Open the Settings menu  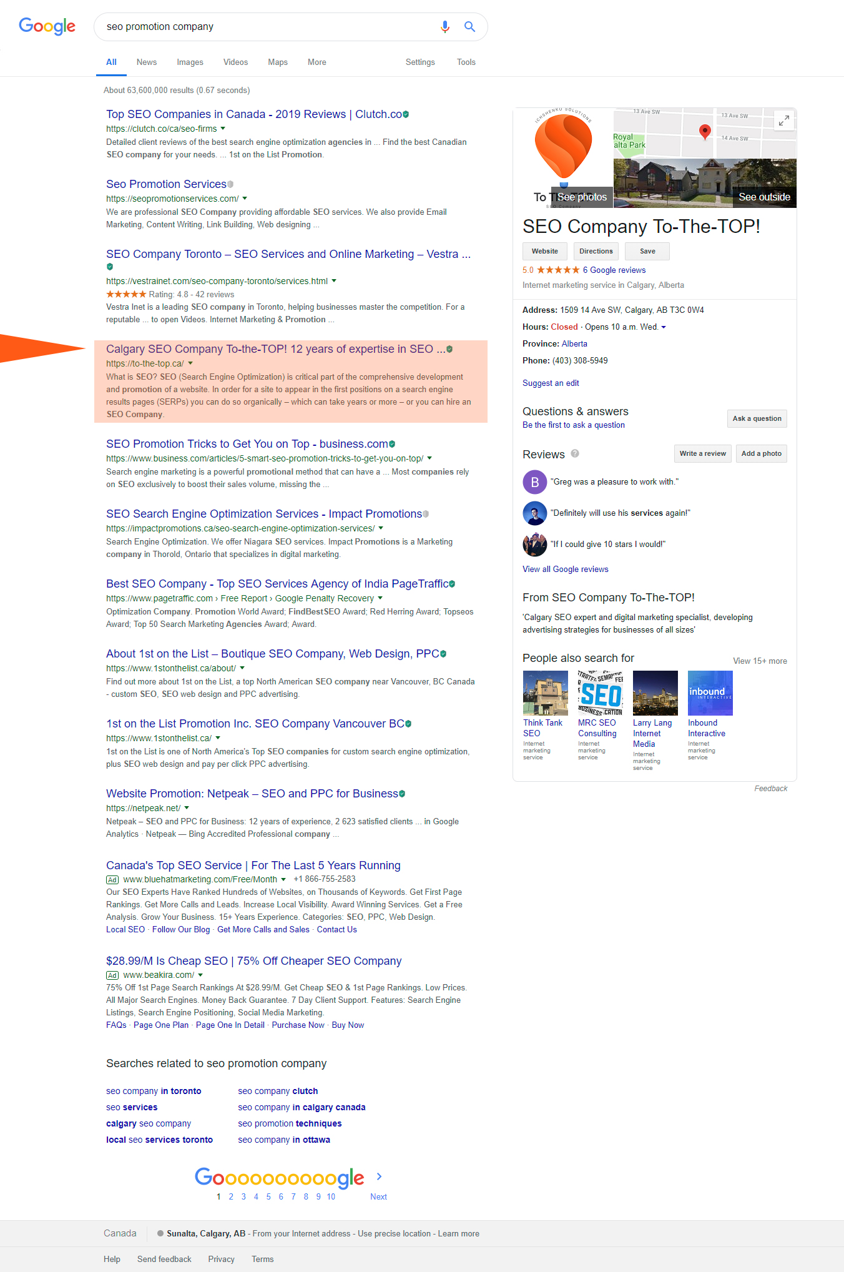[420, 62]
